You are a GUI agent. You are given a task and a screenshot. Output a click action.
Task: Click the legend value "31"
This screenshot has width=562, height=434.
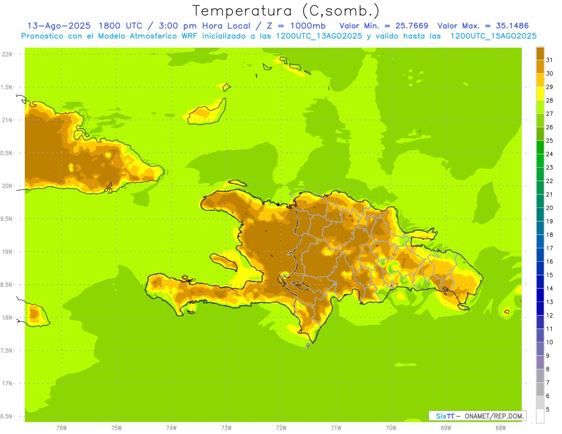(549, 60)
